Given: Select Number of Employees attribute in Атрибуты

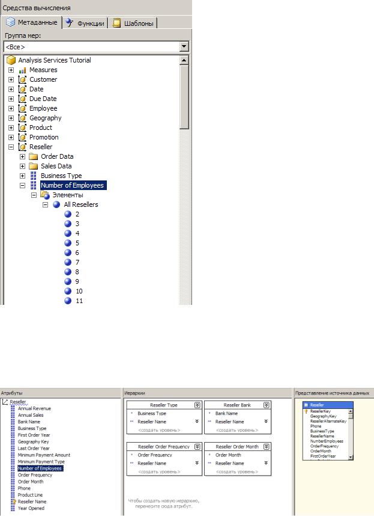Looking at the screenshot, I should [x=40, y=468].
